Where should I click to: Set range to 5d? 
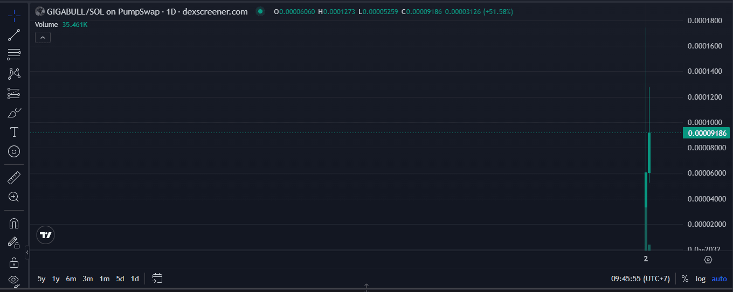pyautogui.click(x=120, y=279)
